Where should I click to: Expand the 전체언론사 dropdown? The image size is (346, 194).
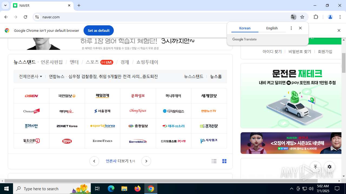(x=31, y=77)
